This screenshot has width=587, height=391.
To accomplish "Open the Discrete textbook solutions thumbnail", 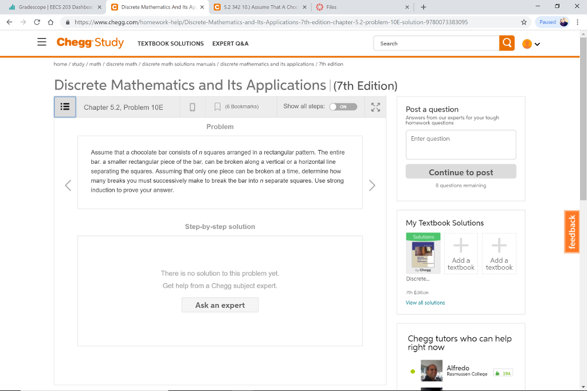I will (x=423, y=252).
